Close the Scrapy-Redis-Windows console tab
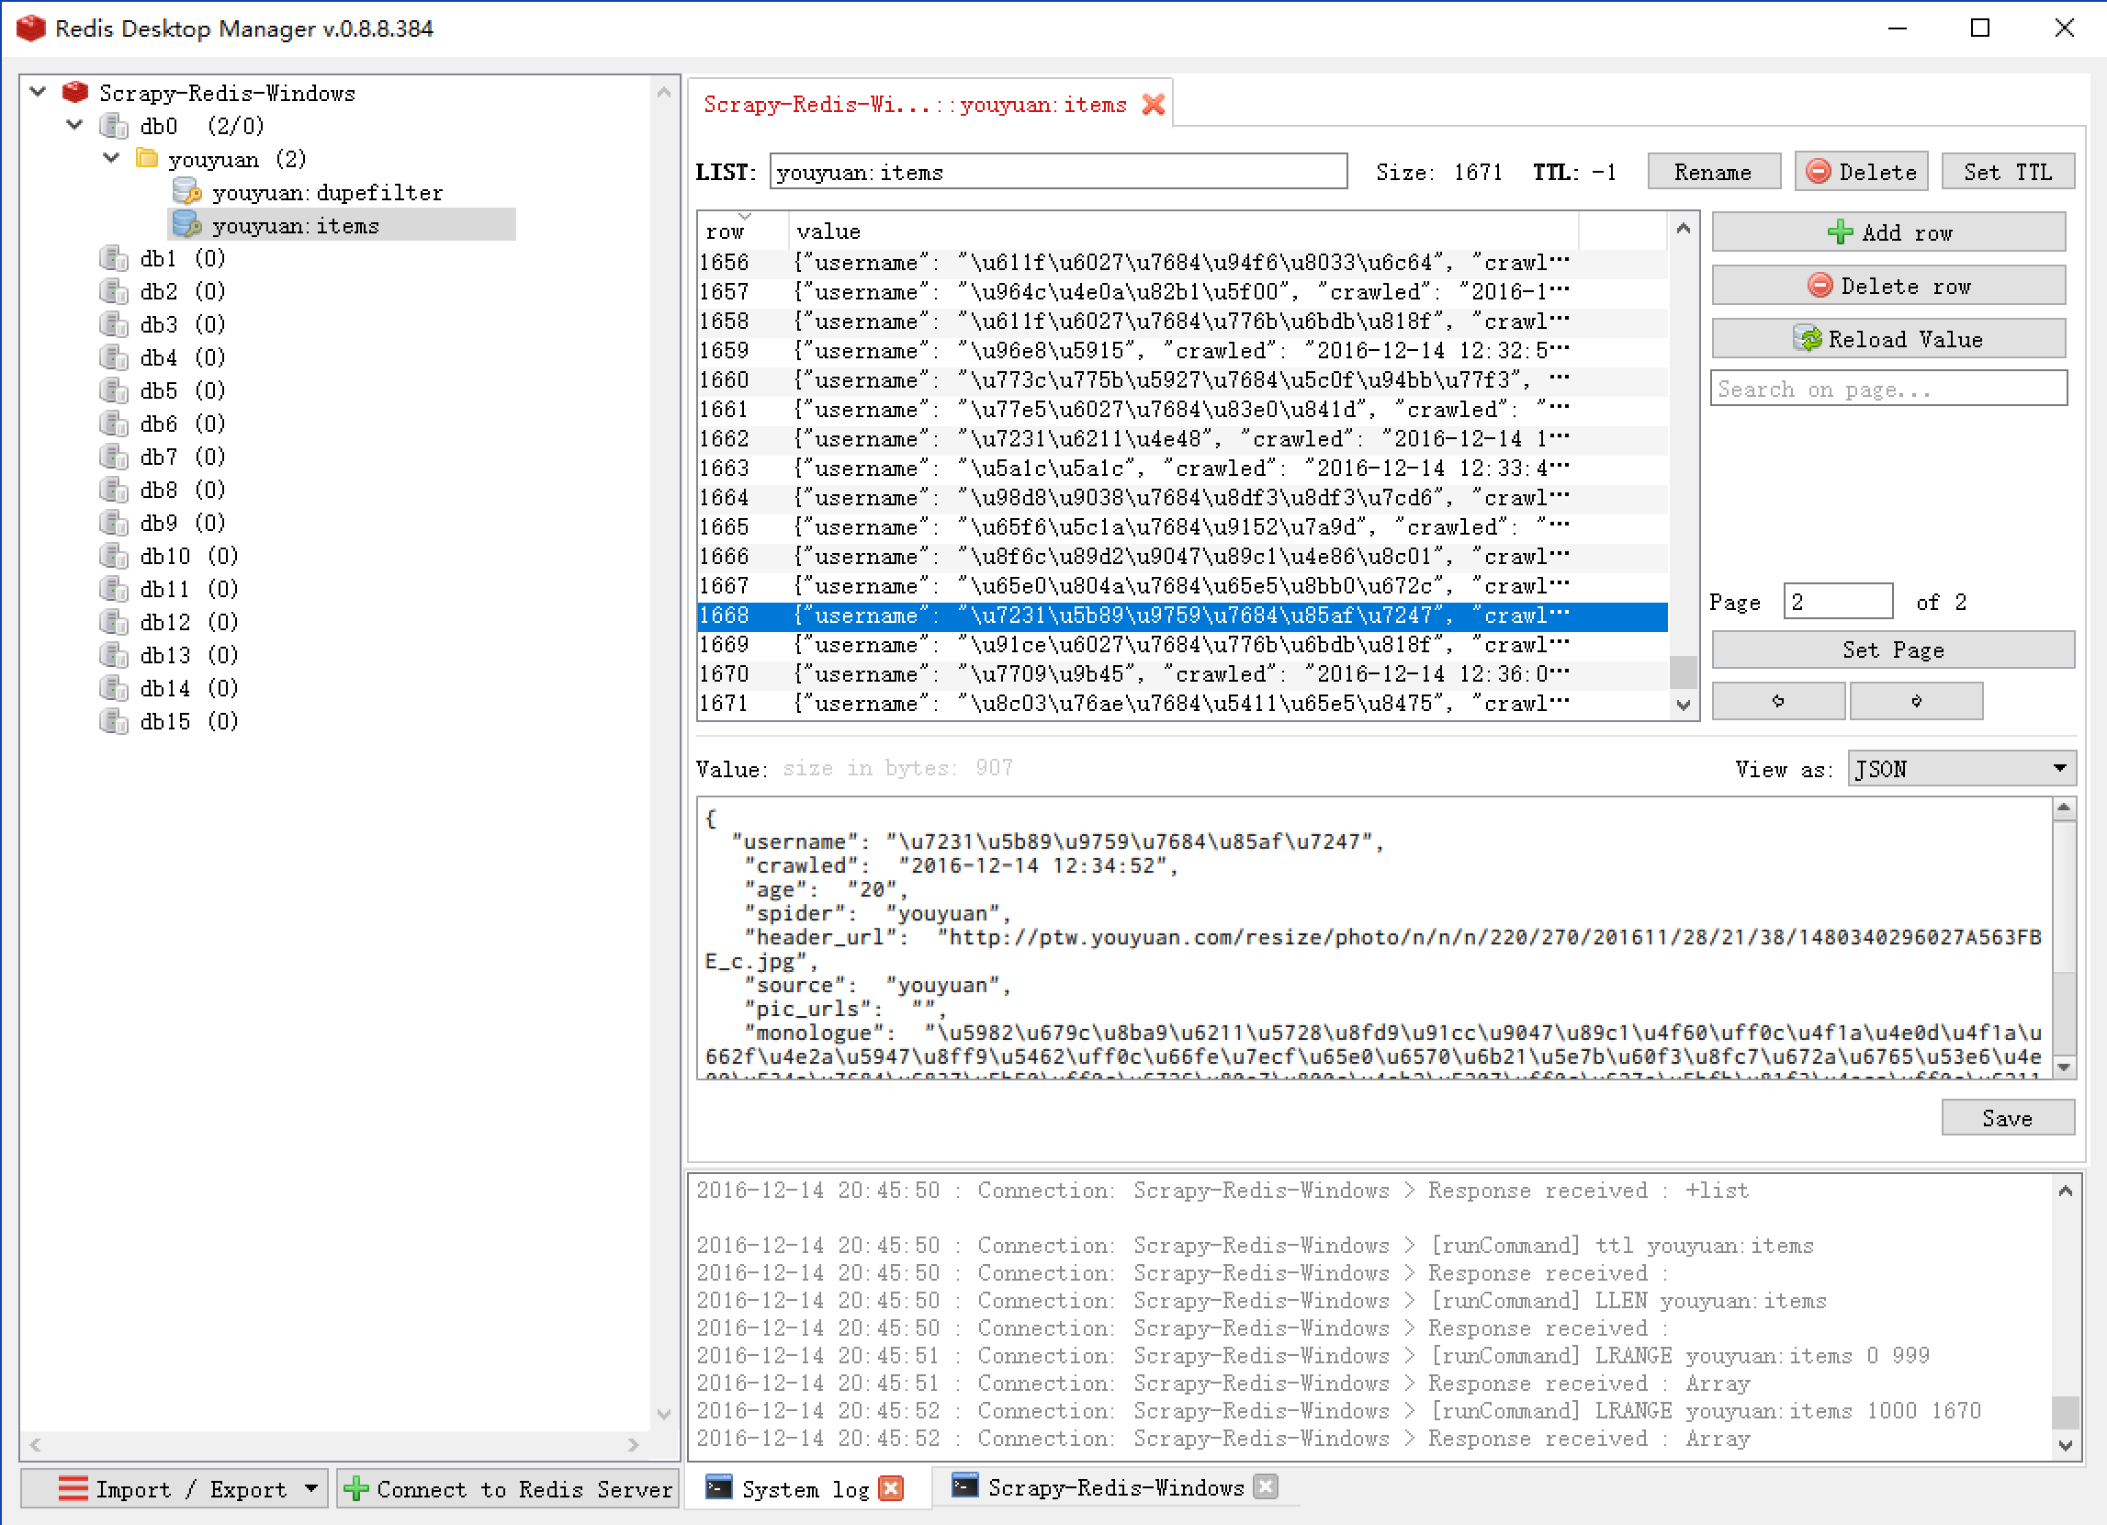This screenshot has width=2107, height=1525. 1266,1487
